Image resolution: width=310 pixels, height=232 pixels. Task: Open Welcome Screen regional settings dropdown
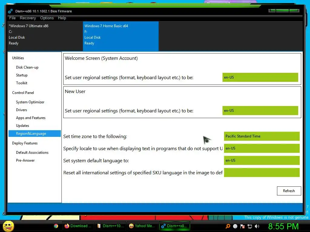click(260, 77)
